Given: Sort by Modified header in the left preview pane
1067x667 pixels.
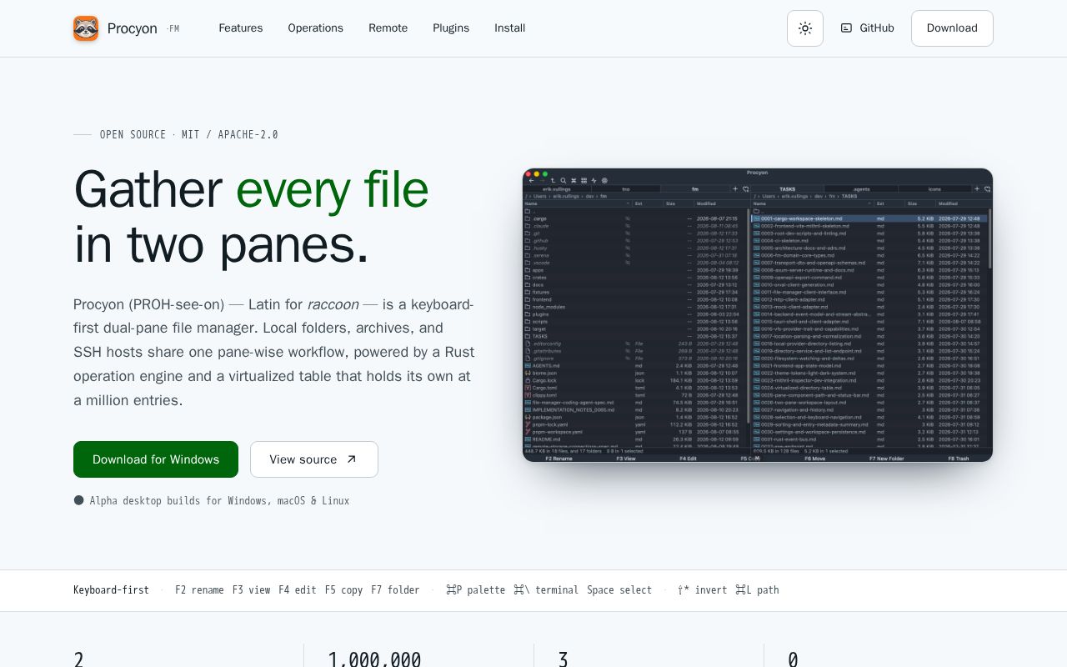Looking at the screenshot, I should point(706,203).
